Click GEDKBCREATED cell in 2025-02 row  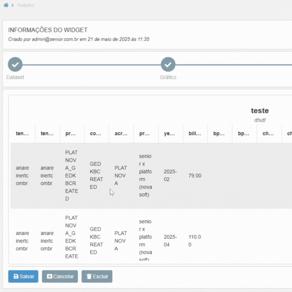pos(96,175)
